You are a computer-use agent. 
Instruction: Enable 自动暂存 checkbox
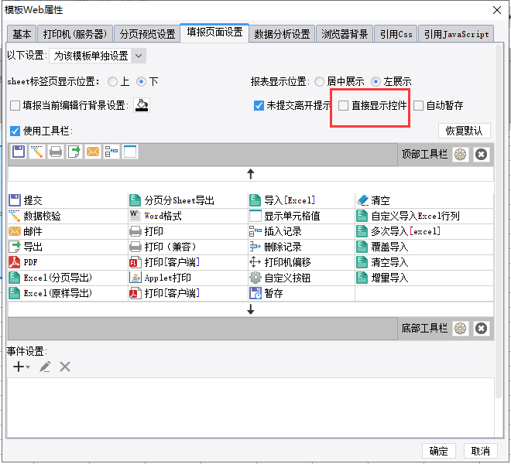click(x=418, y=105)
